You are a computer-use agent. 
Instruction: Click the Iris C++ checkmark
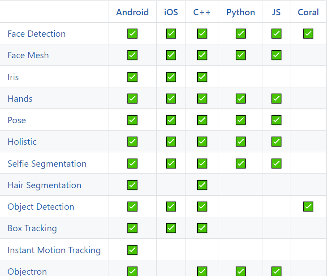click(x=202, y=77)
